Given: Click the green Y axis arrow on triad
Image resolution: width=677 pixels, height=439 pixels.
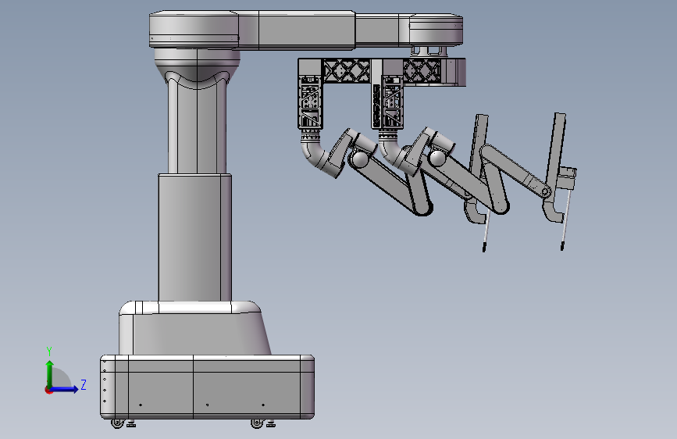Looking at the screenshot, I should pos(50,373).
